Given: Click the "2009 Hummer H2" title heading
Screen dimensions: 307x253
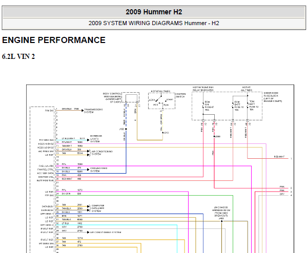Looking at the screenshot, I should click(154, 12).
